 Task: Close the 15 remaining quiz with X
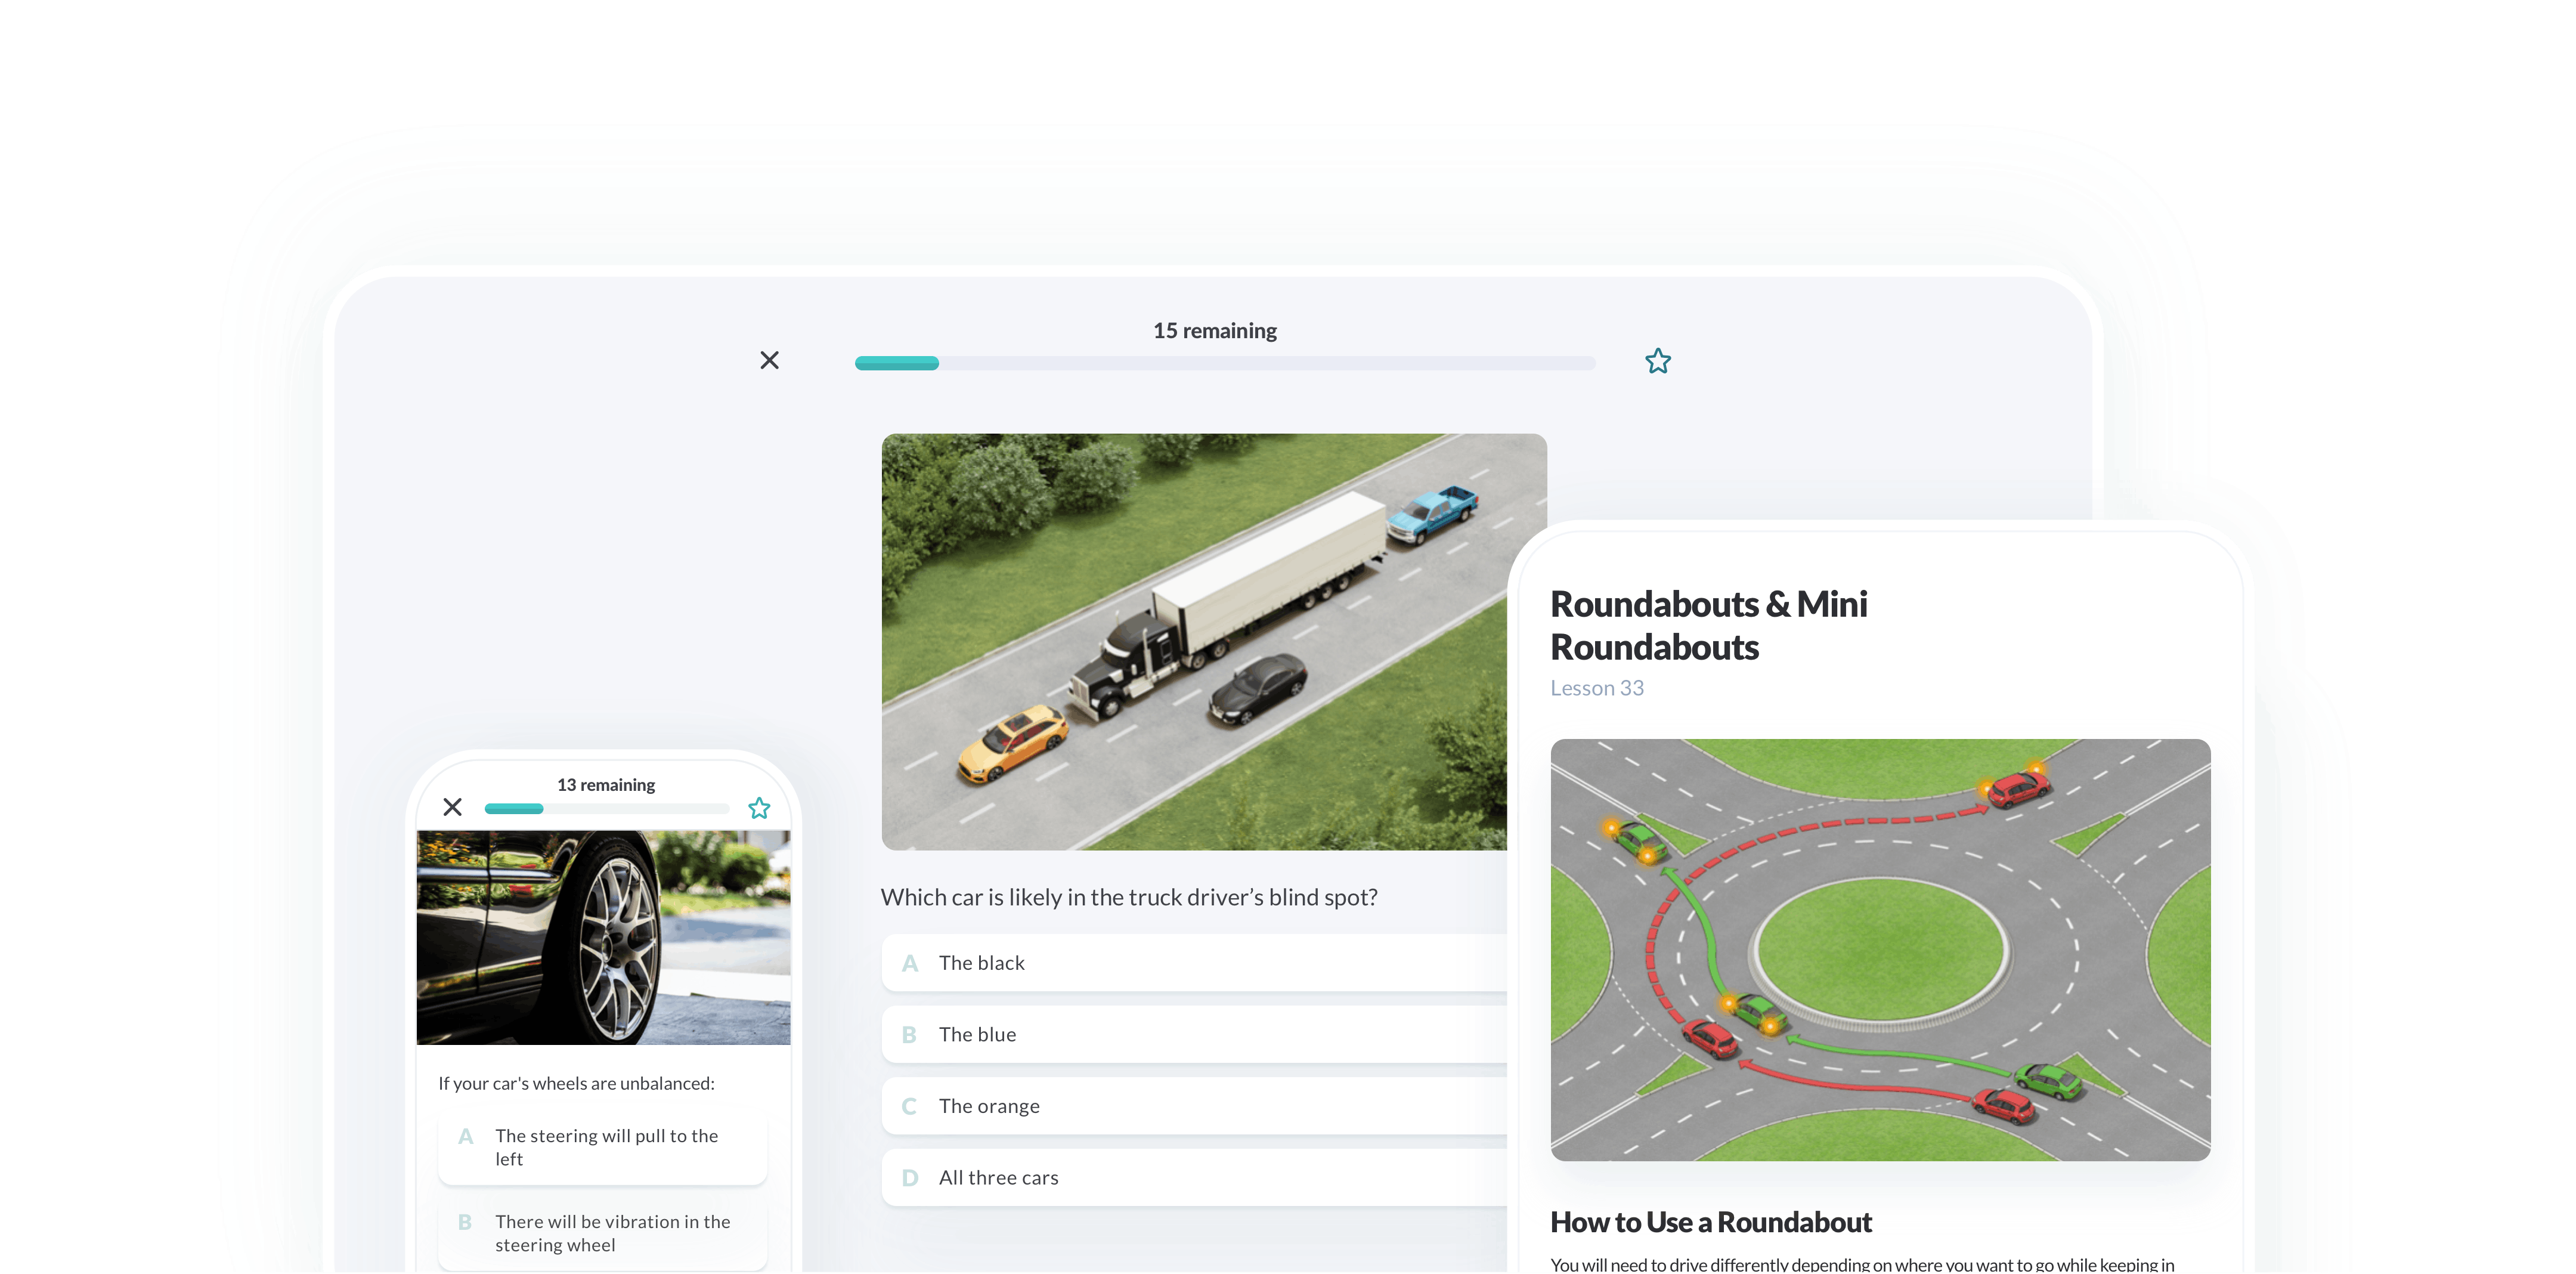coord(769,360)
